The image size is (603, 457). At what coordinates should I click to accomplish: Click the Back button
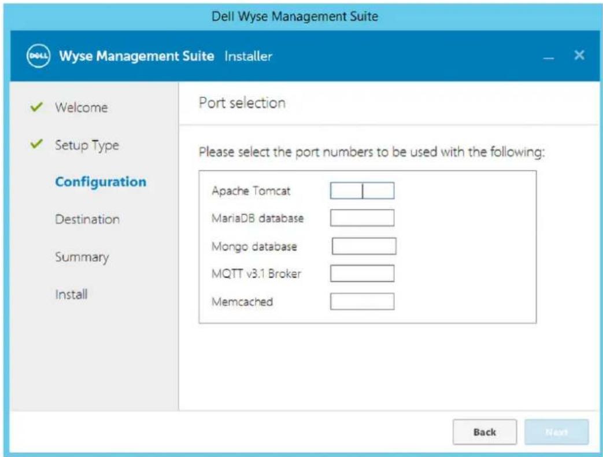pos(484,432)
